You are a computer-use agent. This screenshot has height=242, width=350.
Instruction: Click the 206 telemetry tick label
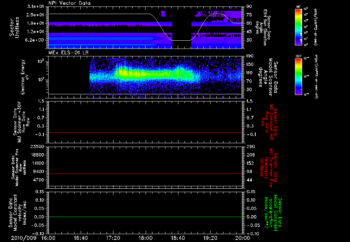coord(250,155)
